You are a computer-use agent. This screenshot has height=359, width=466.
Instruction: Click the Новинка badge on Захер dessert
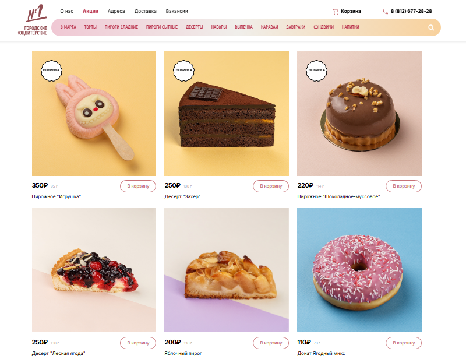[x=183, y=71]
